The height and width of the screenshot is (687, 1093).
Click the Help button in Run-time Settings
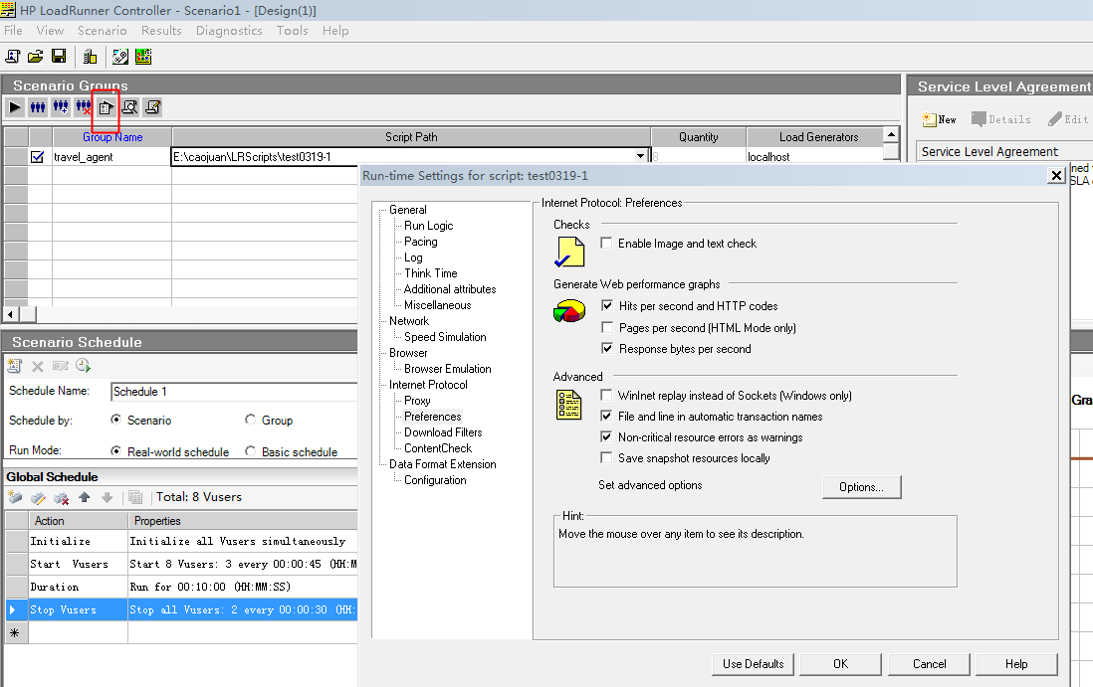1016,664
